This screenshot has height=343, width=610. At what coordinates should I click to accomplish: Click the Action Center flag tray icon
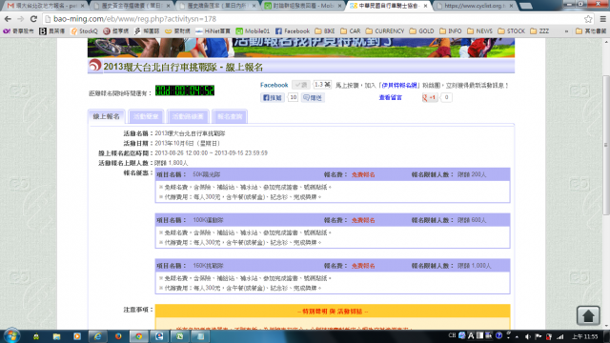point(539,336)
